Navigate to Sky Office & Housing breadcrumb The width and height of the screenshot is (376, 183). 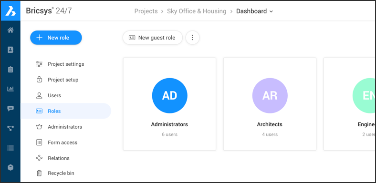(x=197, y=11)
